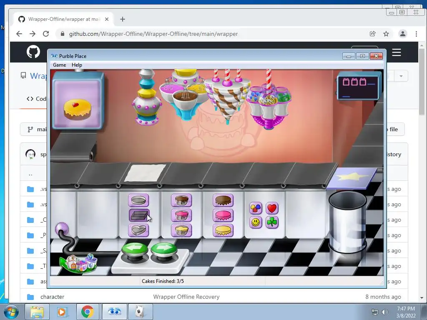This screenshot has height=320, width=427.
Task: Go forward in Chrome browser
Action: [33, 34]
